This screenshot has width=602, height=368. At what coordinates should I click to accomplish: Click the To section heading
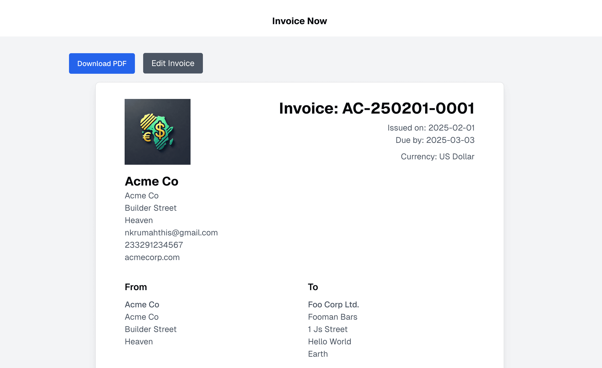[x=313, y=287]
